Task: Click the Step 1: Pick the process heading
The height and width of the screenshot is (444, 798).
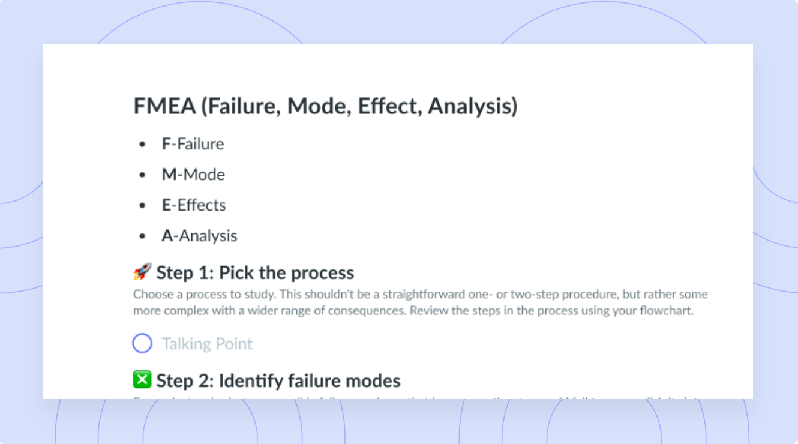Action: point(255,273)
